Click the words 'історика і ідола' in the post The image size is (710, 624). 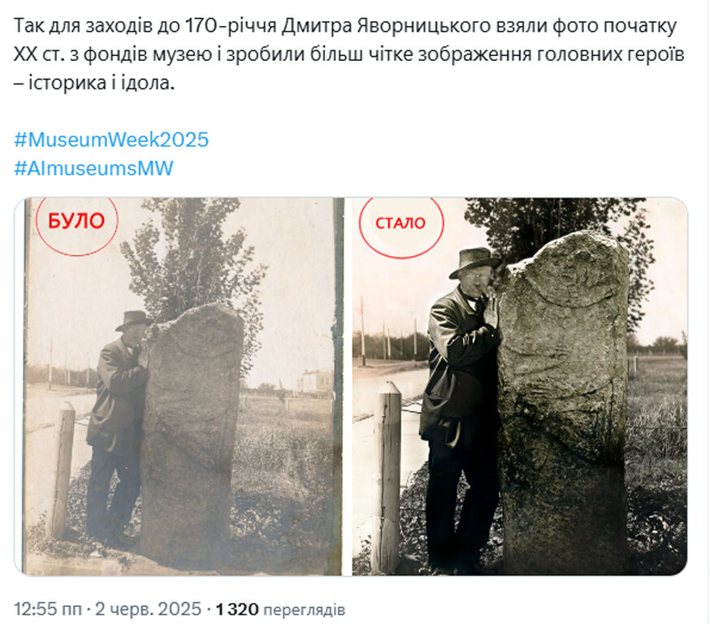(x=101, y=84)
